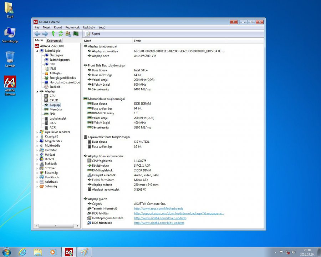Select the CPUID tree item
321x257 pixels.
pos(54,100)
